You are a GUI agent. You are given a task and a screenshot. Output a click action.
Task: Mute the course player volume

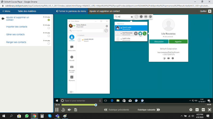(x=69, y=110)
